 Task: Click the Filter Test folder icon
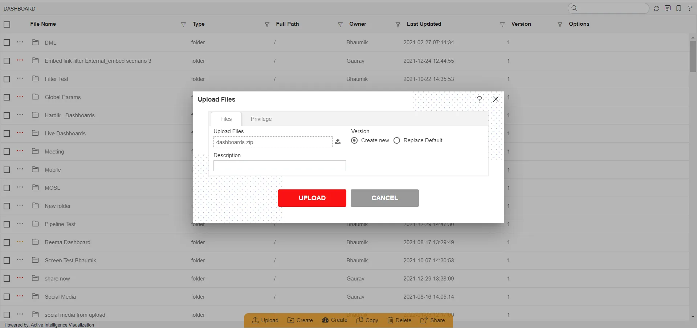coord(35,78)
